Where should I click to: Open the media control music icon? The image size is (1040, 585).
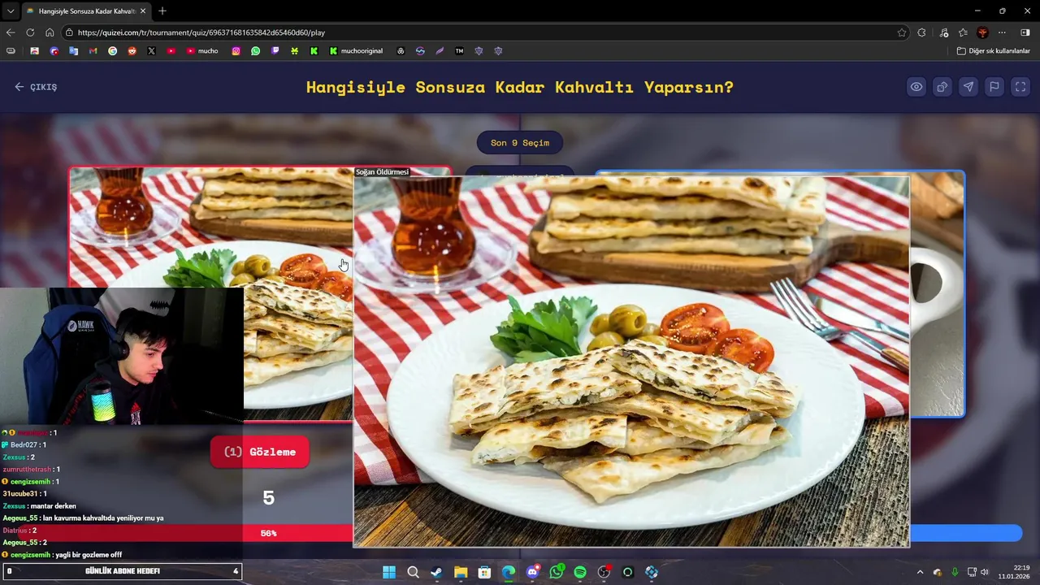pos(943,32)
